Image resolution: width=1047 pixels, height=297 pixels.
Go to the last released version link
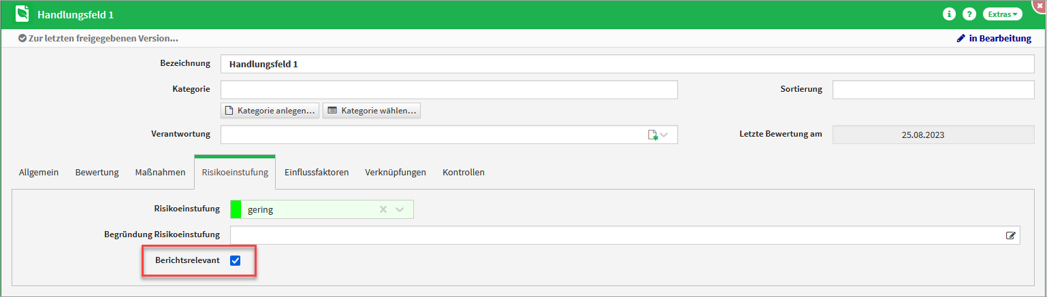(x=103, y=39)
